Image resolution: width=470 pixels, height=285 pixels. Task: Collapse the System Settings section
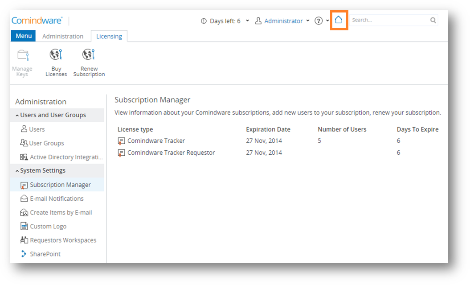17,171
